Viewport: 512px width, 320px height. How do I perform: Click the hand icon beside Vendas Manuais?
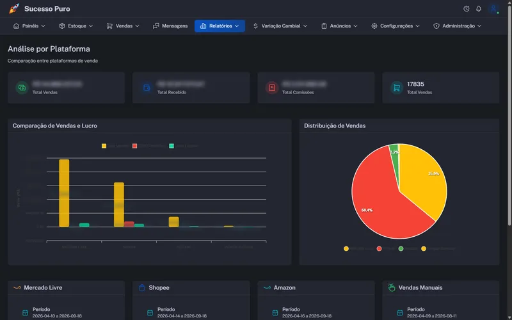[x=392, y=287]
